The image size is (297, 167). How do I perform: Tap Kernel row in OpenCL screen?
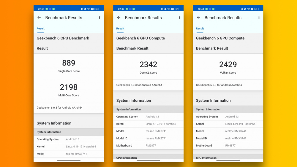tap(148, 124)
